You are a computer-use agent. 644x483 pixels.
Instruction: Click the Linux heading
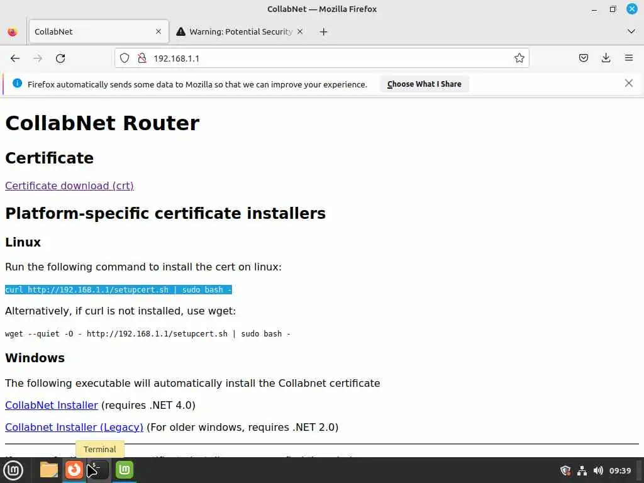click(x=23, y=242)
